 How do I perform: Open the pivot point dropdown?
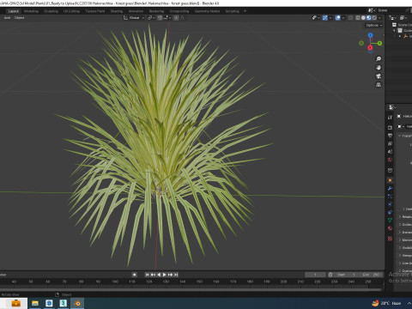(151, 18)
